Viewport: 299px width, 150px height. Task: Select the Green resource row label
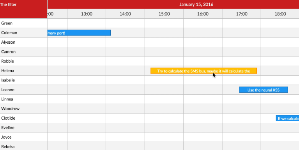point(24,23)
